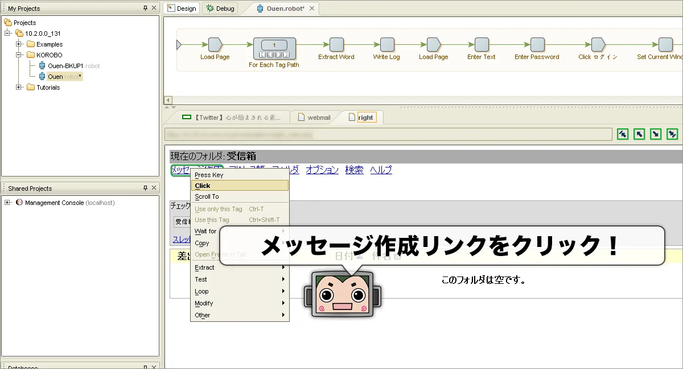Click the このフォルダは空です。 message
This screenshot has height=369, width=683.
[x=483, y=280]
